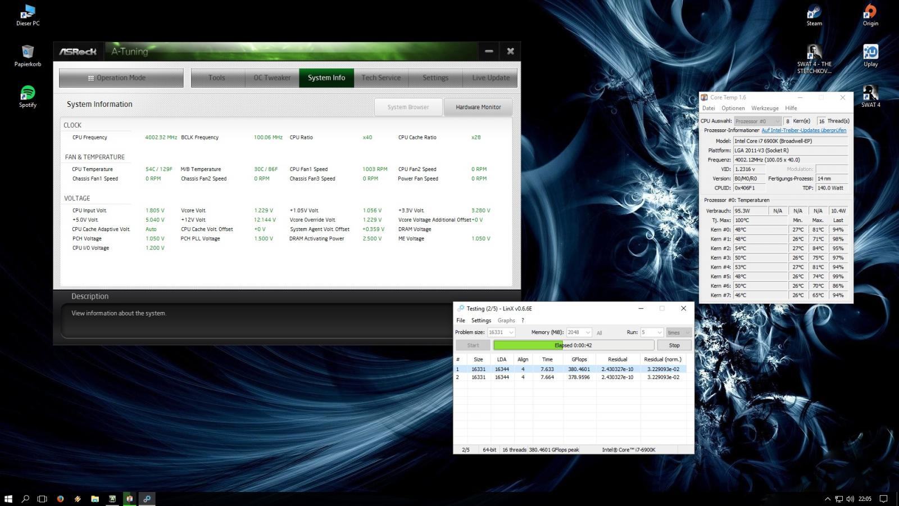Open File Explorer from the taskbar
The height and width of the screenshot is (506, 899).
(x=95, y=499)
